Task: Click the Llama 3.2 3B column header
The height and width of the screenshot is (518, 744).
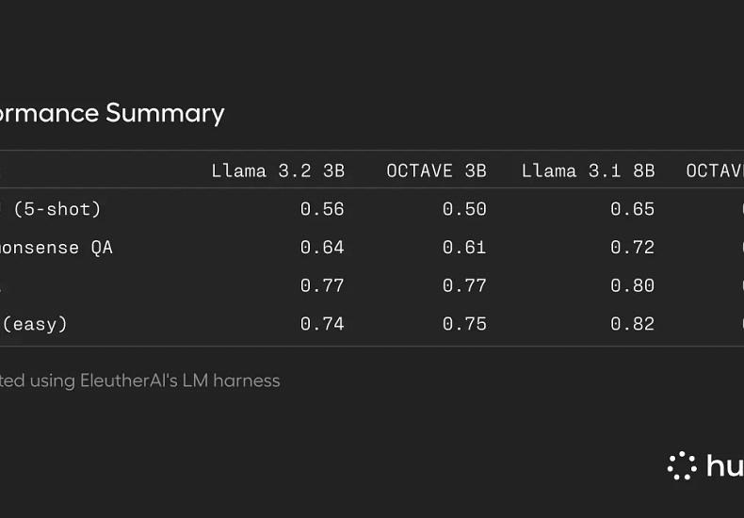Action: [x=278, y=170]
